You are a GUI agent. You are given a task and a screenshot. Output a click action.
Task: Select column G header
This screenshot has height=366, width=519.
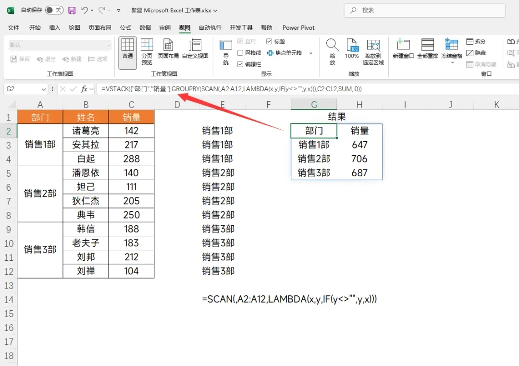(x=314, y=105)
